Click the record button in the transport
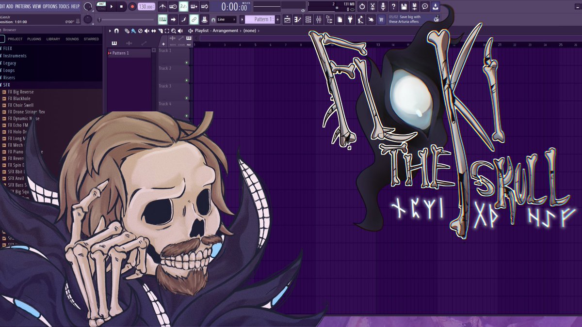 click(132, 6)
